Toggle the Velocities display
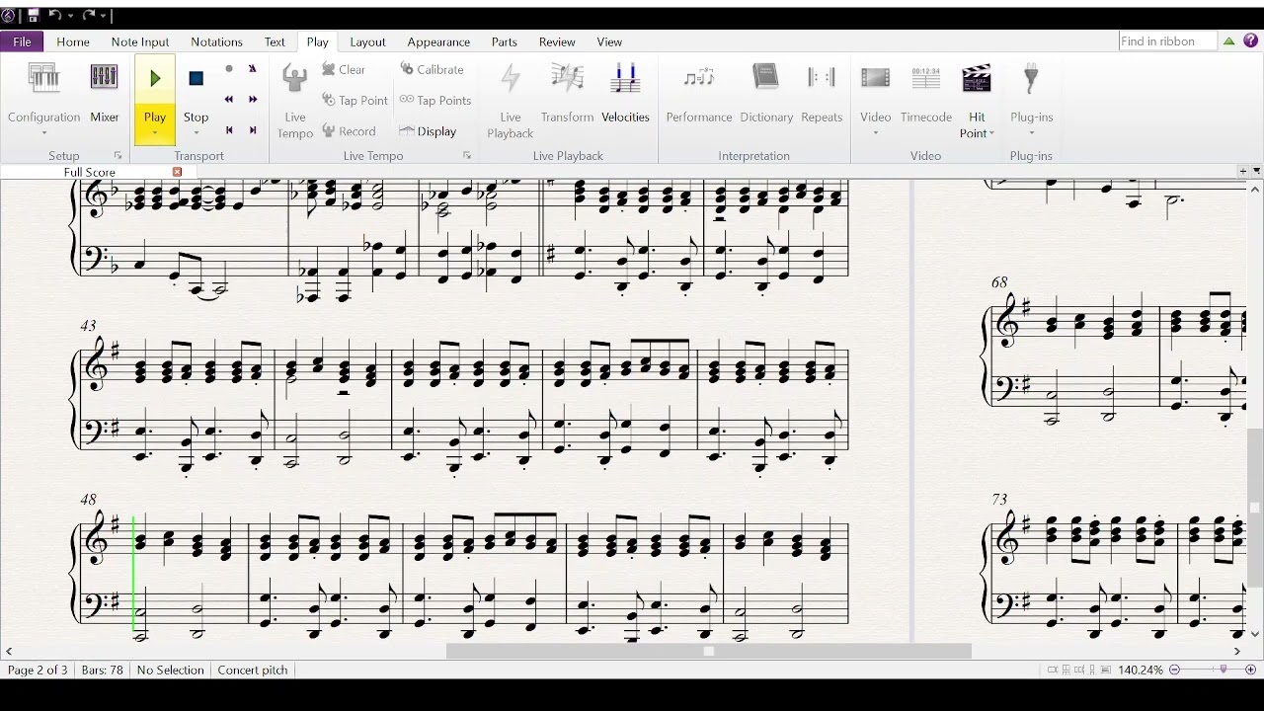This screenshot has width=1264, height=711. pos(625,91)
